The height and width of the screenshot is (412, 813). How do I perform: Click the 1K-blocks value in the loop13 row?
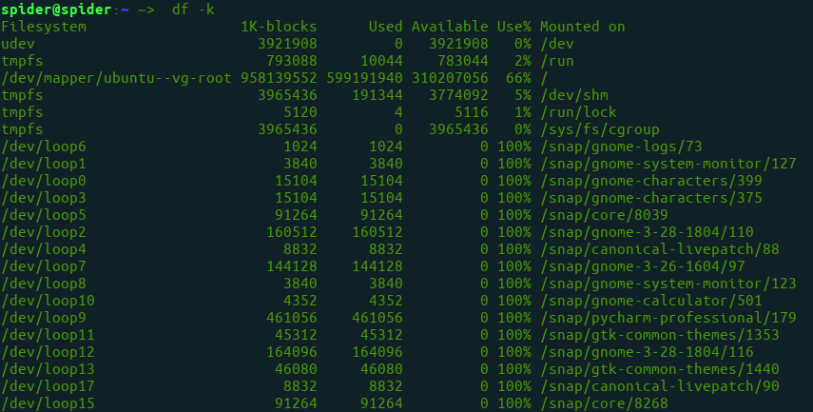coord(296,369)
